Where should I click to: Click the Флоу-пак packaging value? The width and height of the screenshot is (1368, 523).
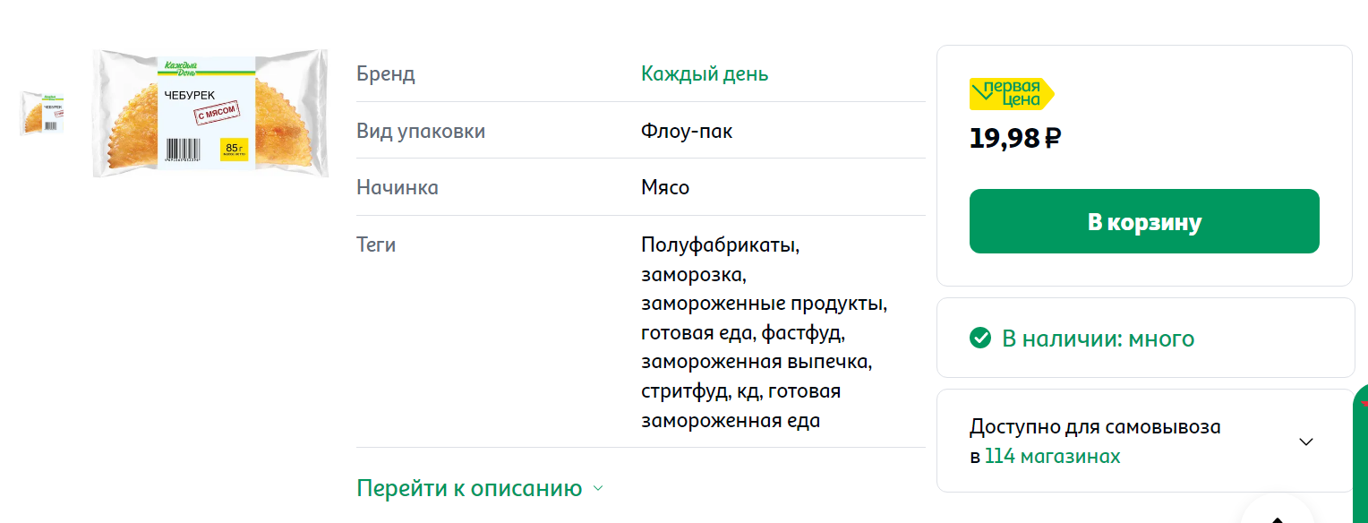687,131
